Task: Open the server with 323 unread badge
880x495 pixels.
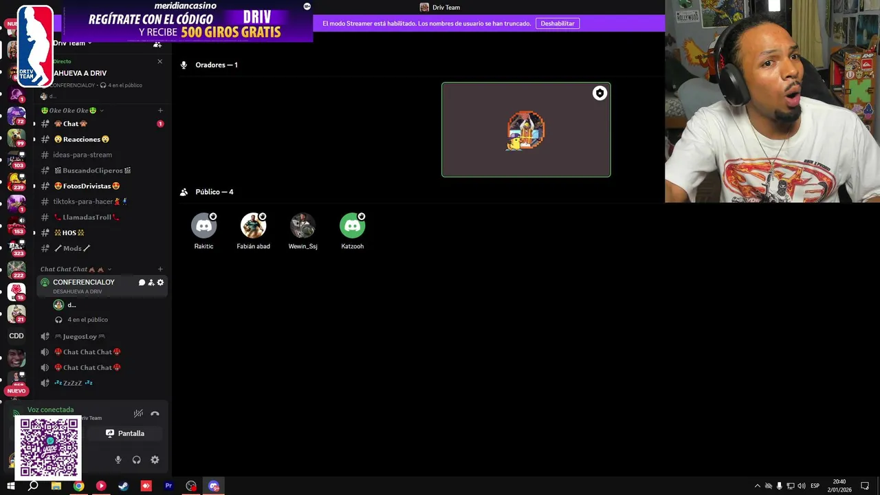Action: point(16,247)
